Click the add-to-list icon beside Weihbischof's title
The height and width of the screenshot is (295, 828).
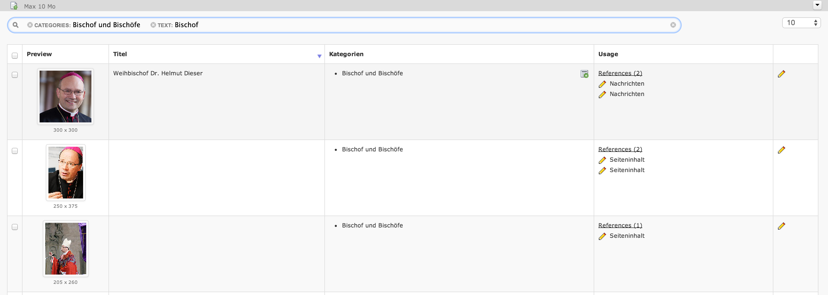pyautogui.click(x=584, y=73)
